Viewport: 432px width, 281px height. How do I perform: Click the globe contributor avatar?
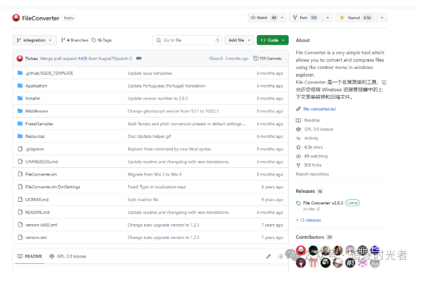pyautogui.click(x=362, y=250)
